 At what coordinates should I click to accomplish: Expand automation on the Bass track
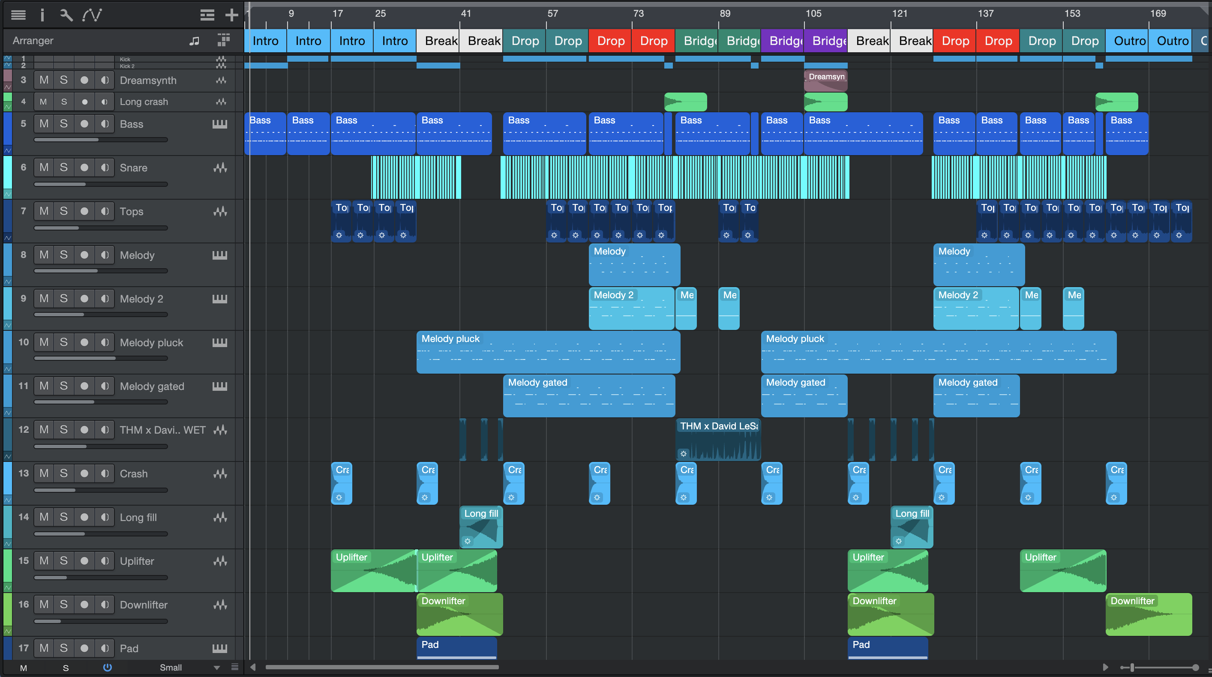click(x=8, y=150)
